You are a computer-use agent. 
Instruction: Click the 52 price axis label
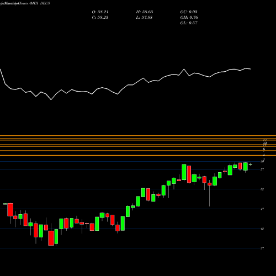[x=262, y=189]
